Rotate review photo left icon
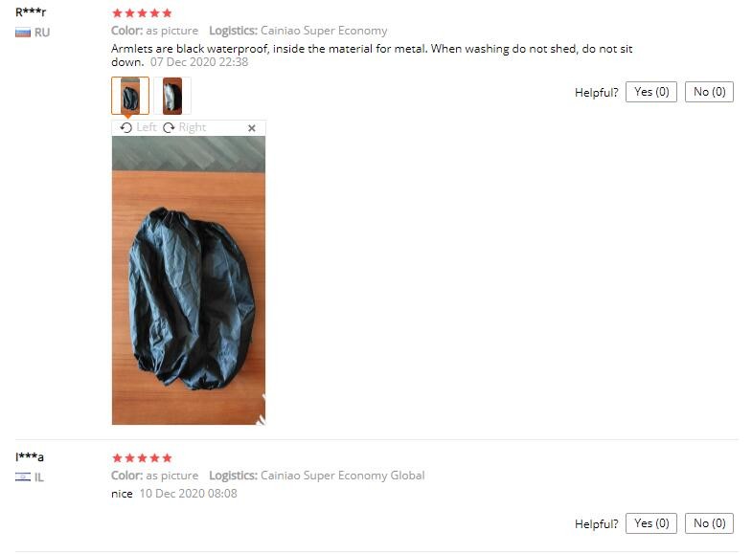 coord(126,127)
